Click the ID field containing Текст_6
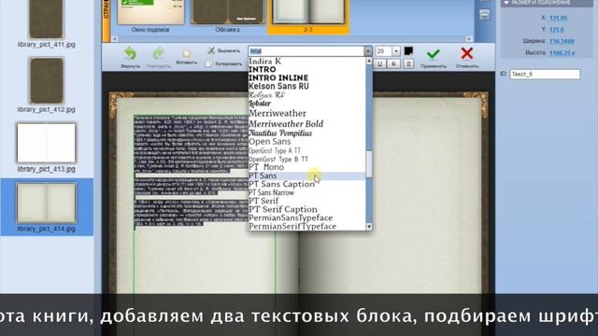 coord(545,75)
